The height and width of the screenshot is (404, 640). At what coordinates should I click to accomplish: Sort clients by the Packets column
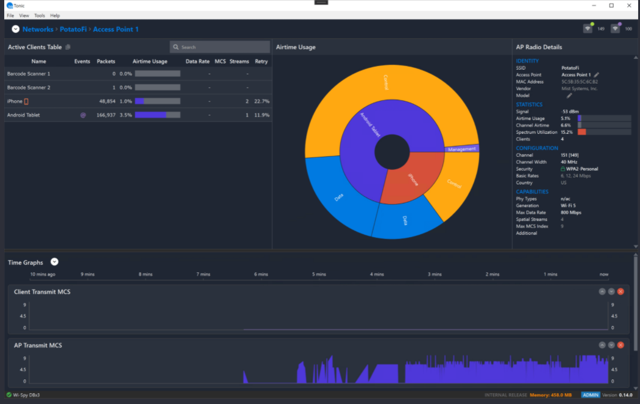(x=106, y=62)
